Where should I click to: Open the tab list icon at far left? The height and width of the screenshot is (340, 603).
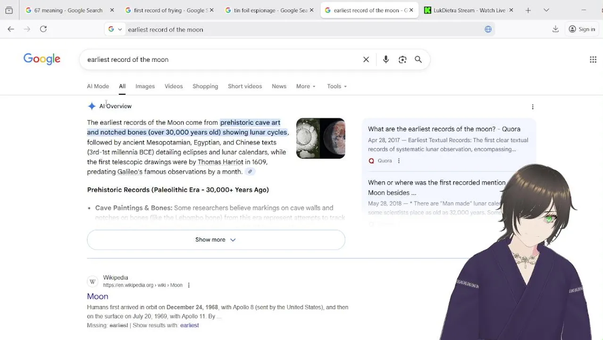[x=9, y=10]
